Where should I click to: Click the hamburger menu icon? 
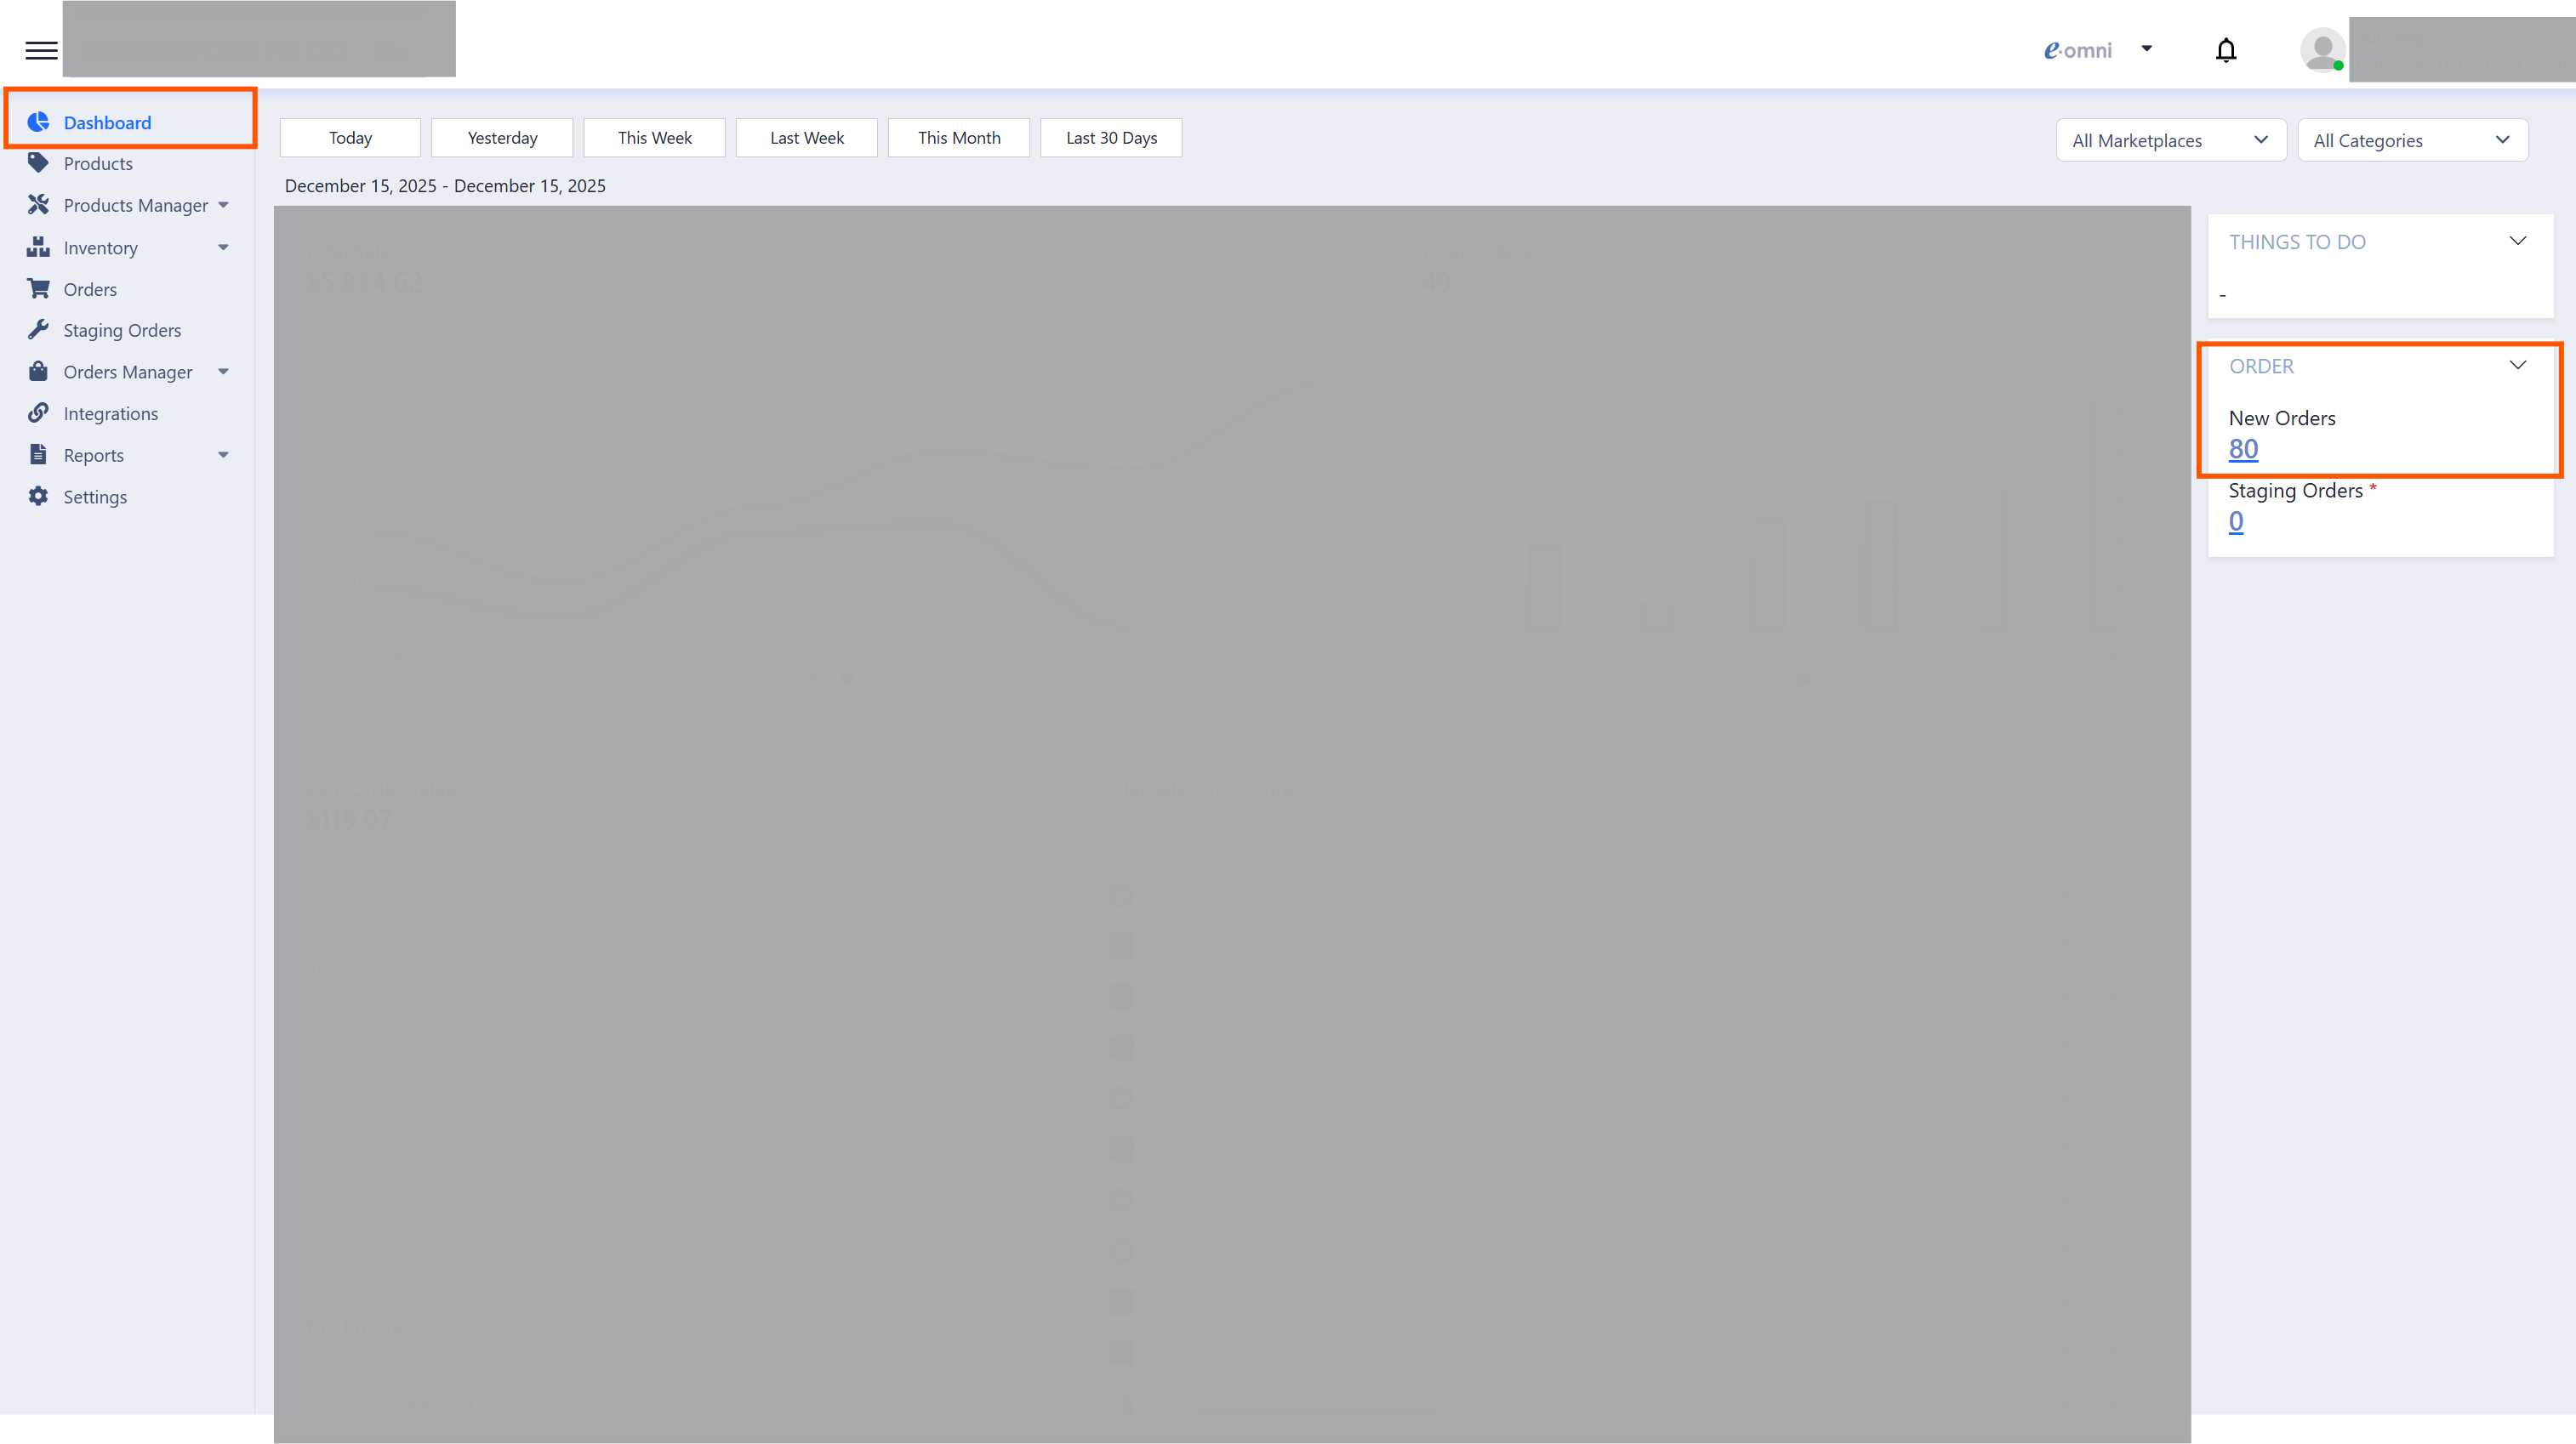41,50
